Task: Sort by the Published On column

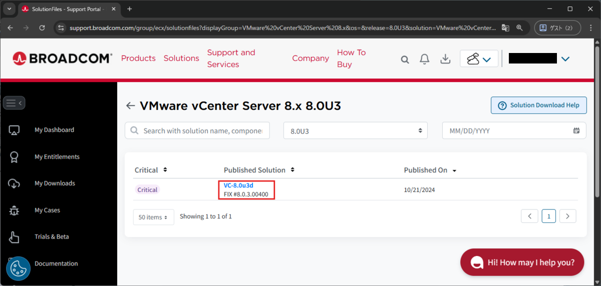Action: [x=430, y=170]
